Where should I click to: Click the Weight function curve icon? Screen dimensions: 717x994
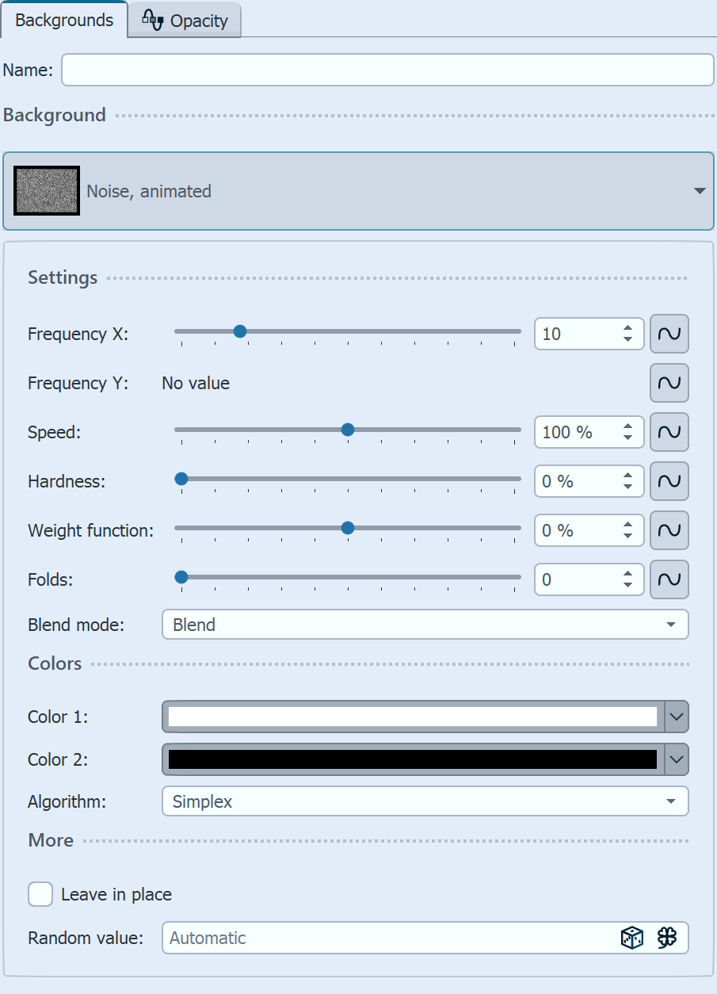pos(669,530)
